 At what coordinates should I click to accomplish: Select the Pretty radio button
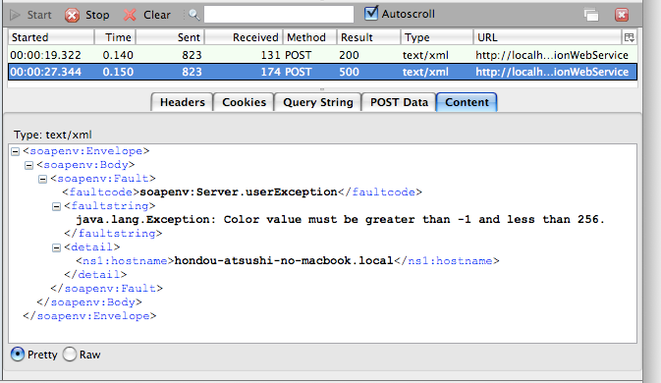18,355
